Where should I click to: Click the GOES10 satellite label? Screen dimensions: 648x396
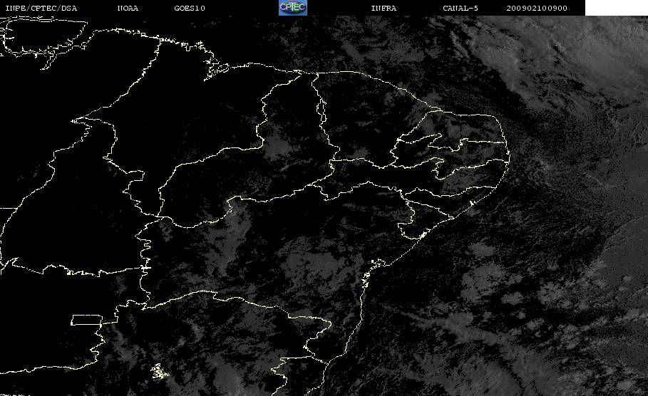pyautogui.click(x=190, y=9)
